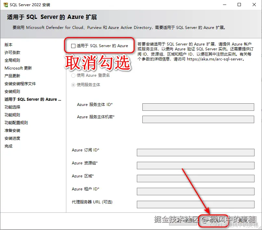Select the 产品更新 step in the sidebar
This screenshot has width=262, height=230.
pyautogui.click(x=12, y=76)
